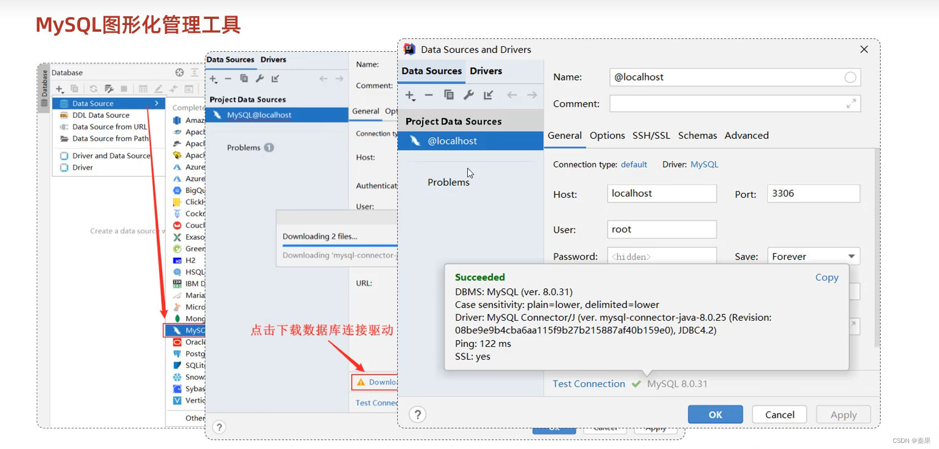Click the make-global icon in middle dialog toolbar

click(x=275, y=78)
